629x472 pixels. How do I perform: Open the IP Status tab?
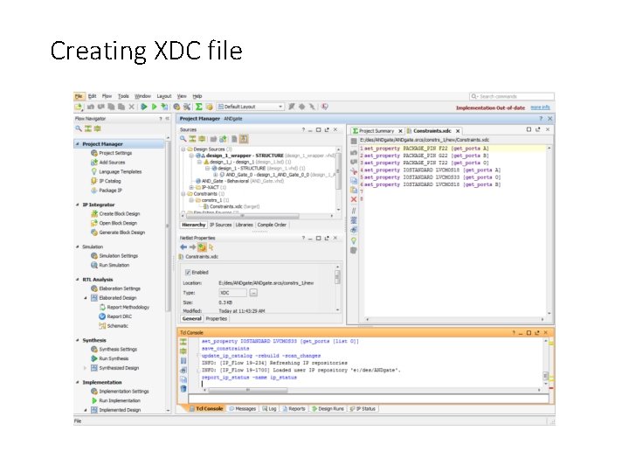point(363,408)
